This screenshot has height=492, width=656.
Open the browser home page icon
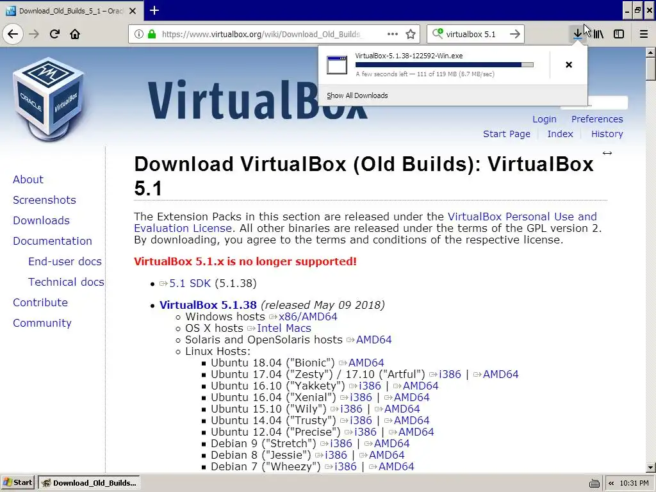click(75, 34)
